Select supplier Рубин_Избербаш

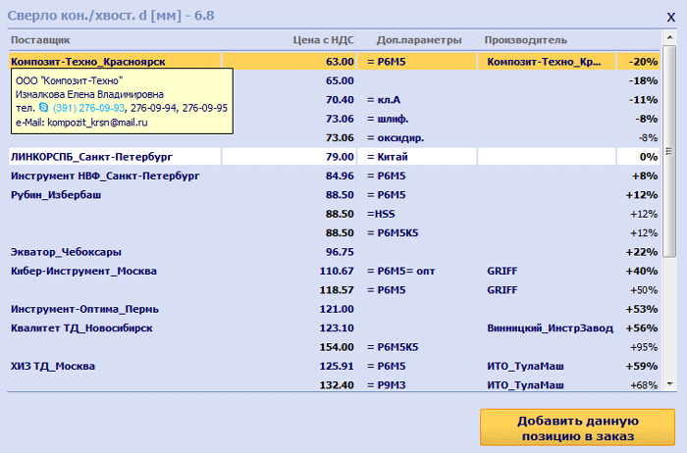click(56, 195)
